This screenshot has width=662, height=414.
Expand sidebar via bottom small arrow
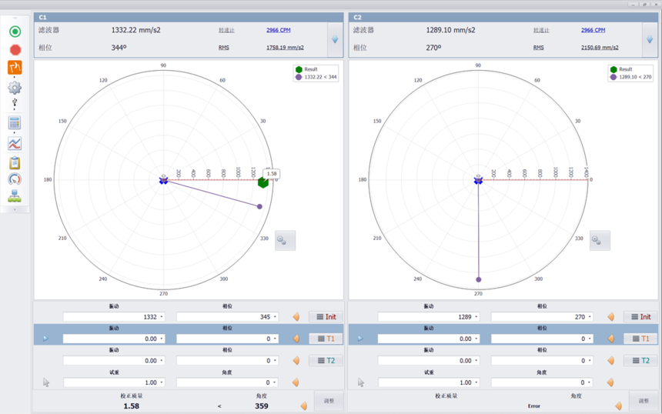click(15, 209)
